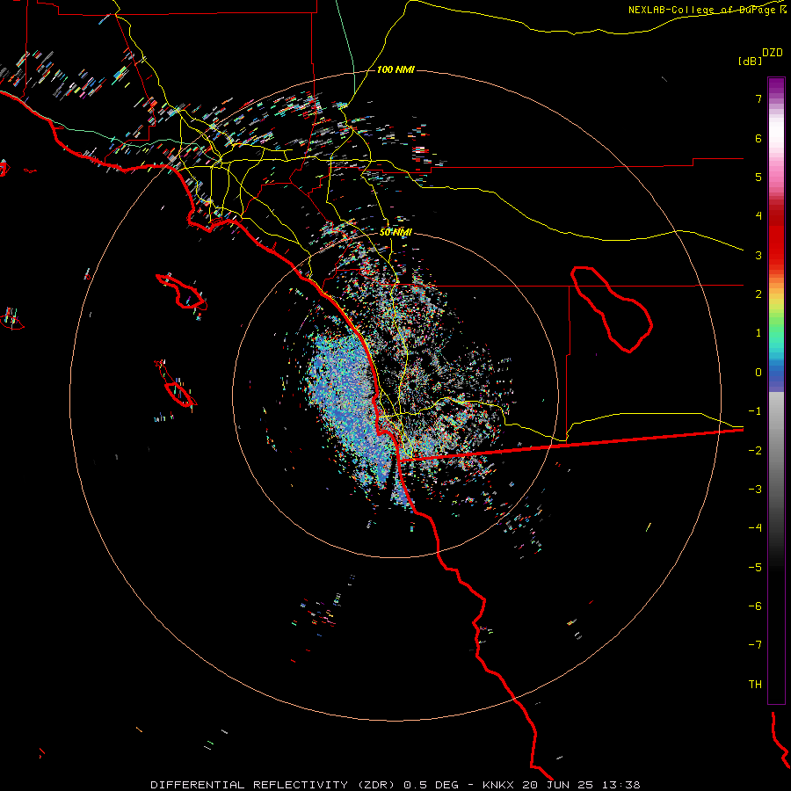
Task: Select the 0 label on the dB scale
Action: click(758, 373)
